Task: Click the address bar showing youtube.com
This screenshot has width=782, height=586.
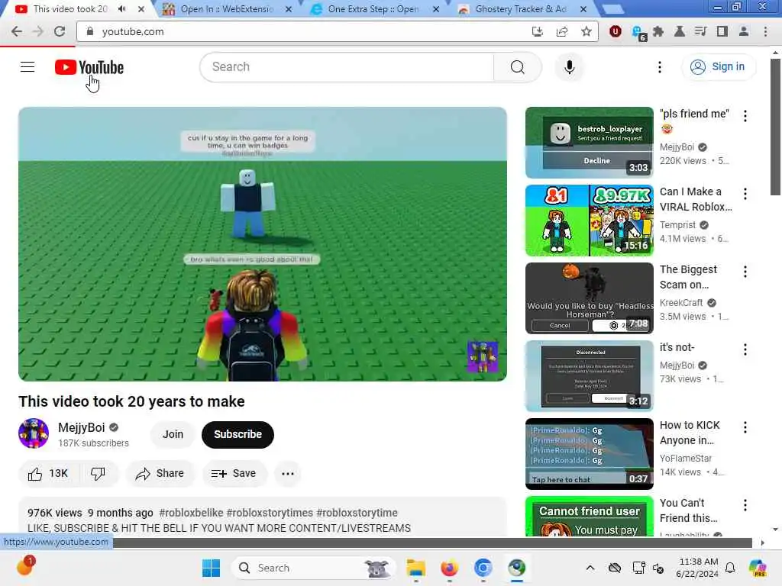Action: (x=304, y=31)
